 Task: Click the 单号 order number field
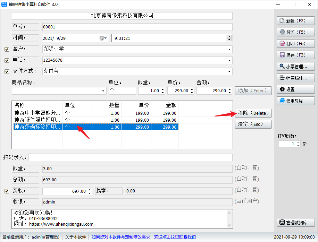pos(137,27)
